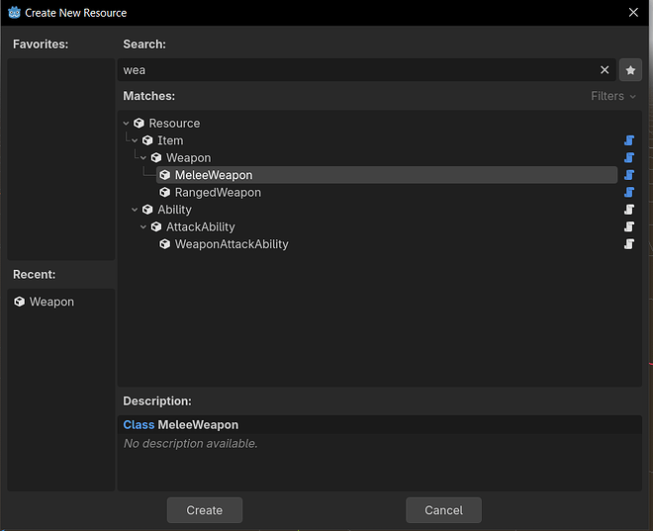Open the script icon on the Item row
Screen dimensions: 653x531
[629, 140]
